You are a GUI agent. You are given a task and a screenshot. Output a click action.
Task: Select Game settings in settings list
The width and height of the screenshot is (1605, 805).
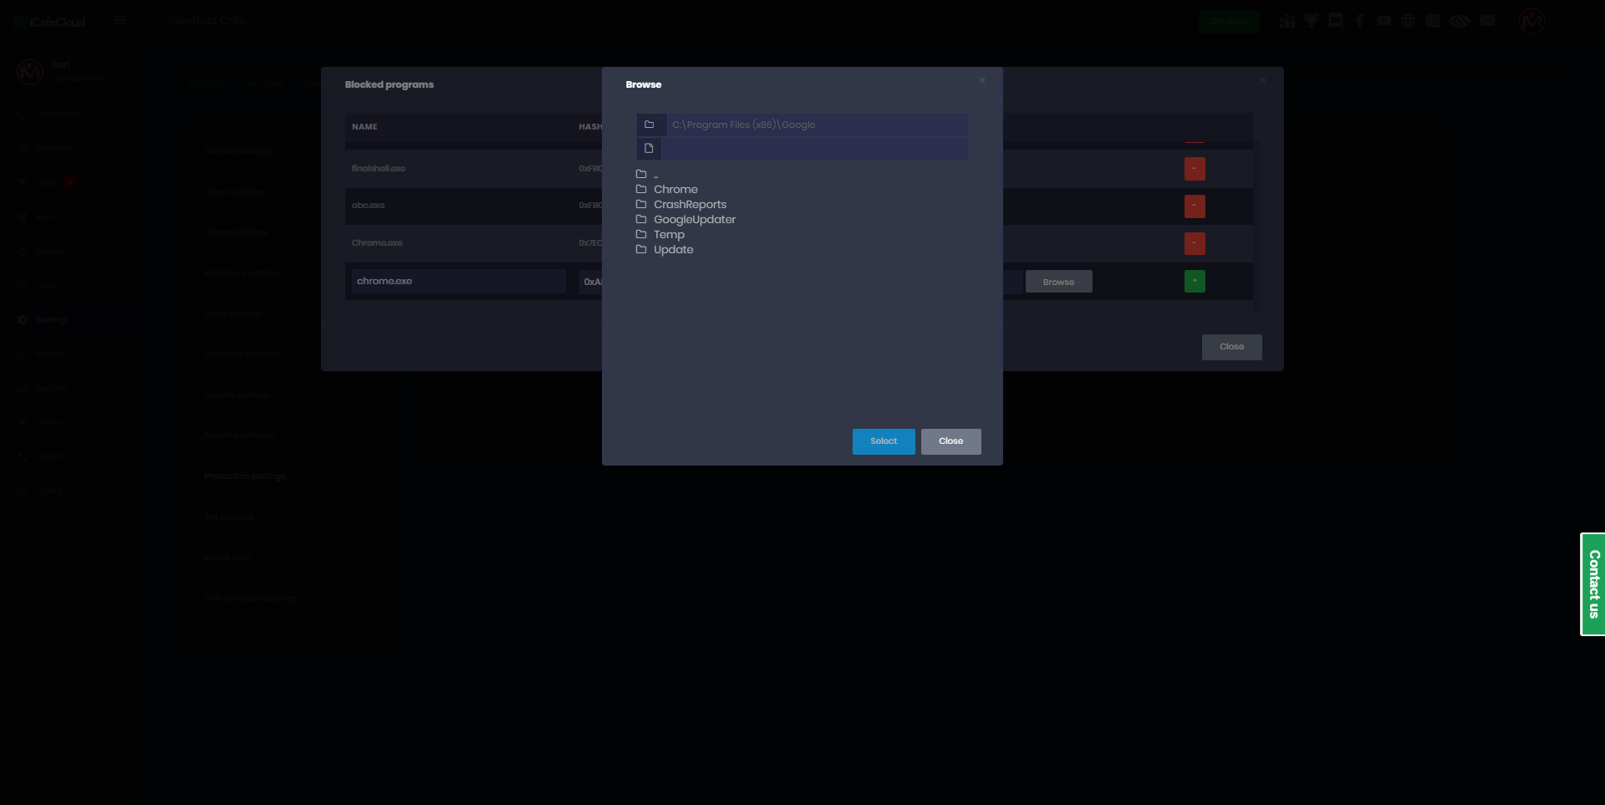coord(236,232)
